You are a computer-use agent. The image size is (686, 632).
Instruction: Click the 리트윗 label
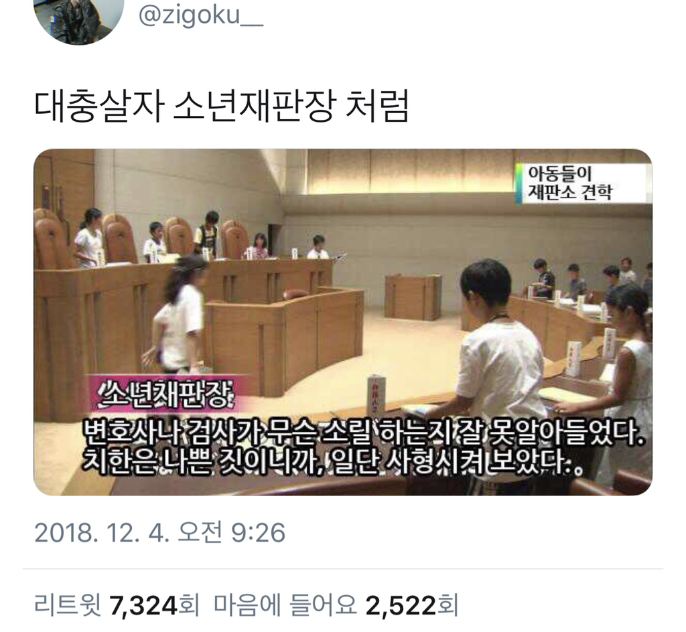pyautogui.click(x=68, y=605)
